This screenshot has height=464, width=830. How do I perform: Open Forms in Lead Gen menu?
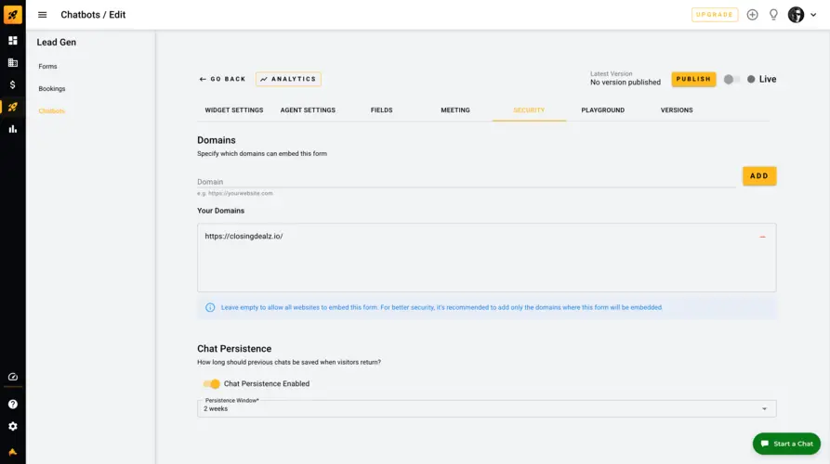[x=47, y=67]
